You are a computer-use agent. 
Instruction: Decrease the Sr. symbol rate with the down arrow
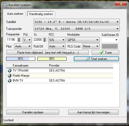pos(45,41)
